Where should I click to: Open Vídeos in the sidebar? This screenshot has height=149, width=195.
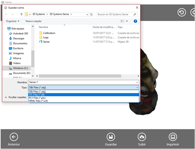click(x=15, y=63)
